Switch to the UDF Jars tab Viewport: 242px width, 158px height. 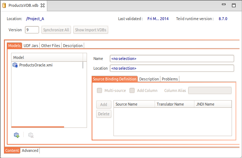(31, 46)
